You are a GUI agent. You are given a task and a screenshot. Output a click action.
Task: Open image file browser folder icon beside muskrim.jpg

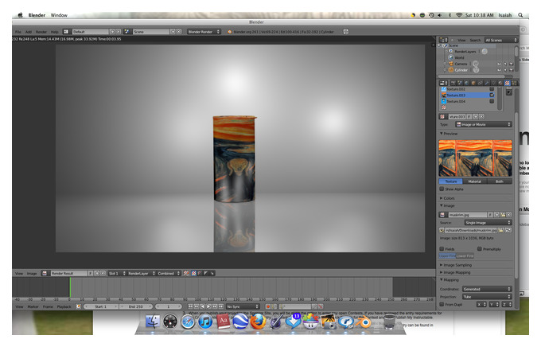(503, 215)
